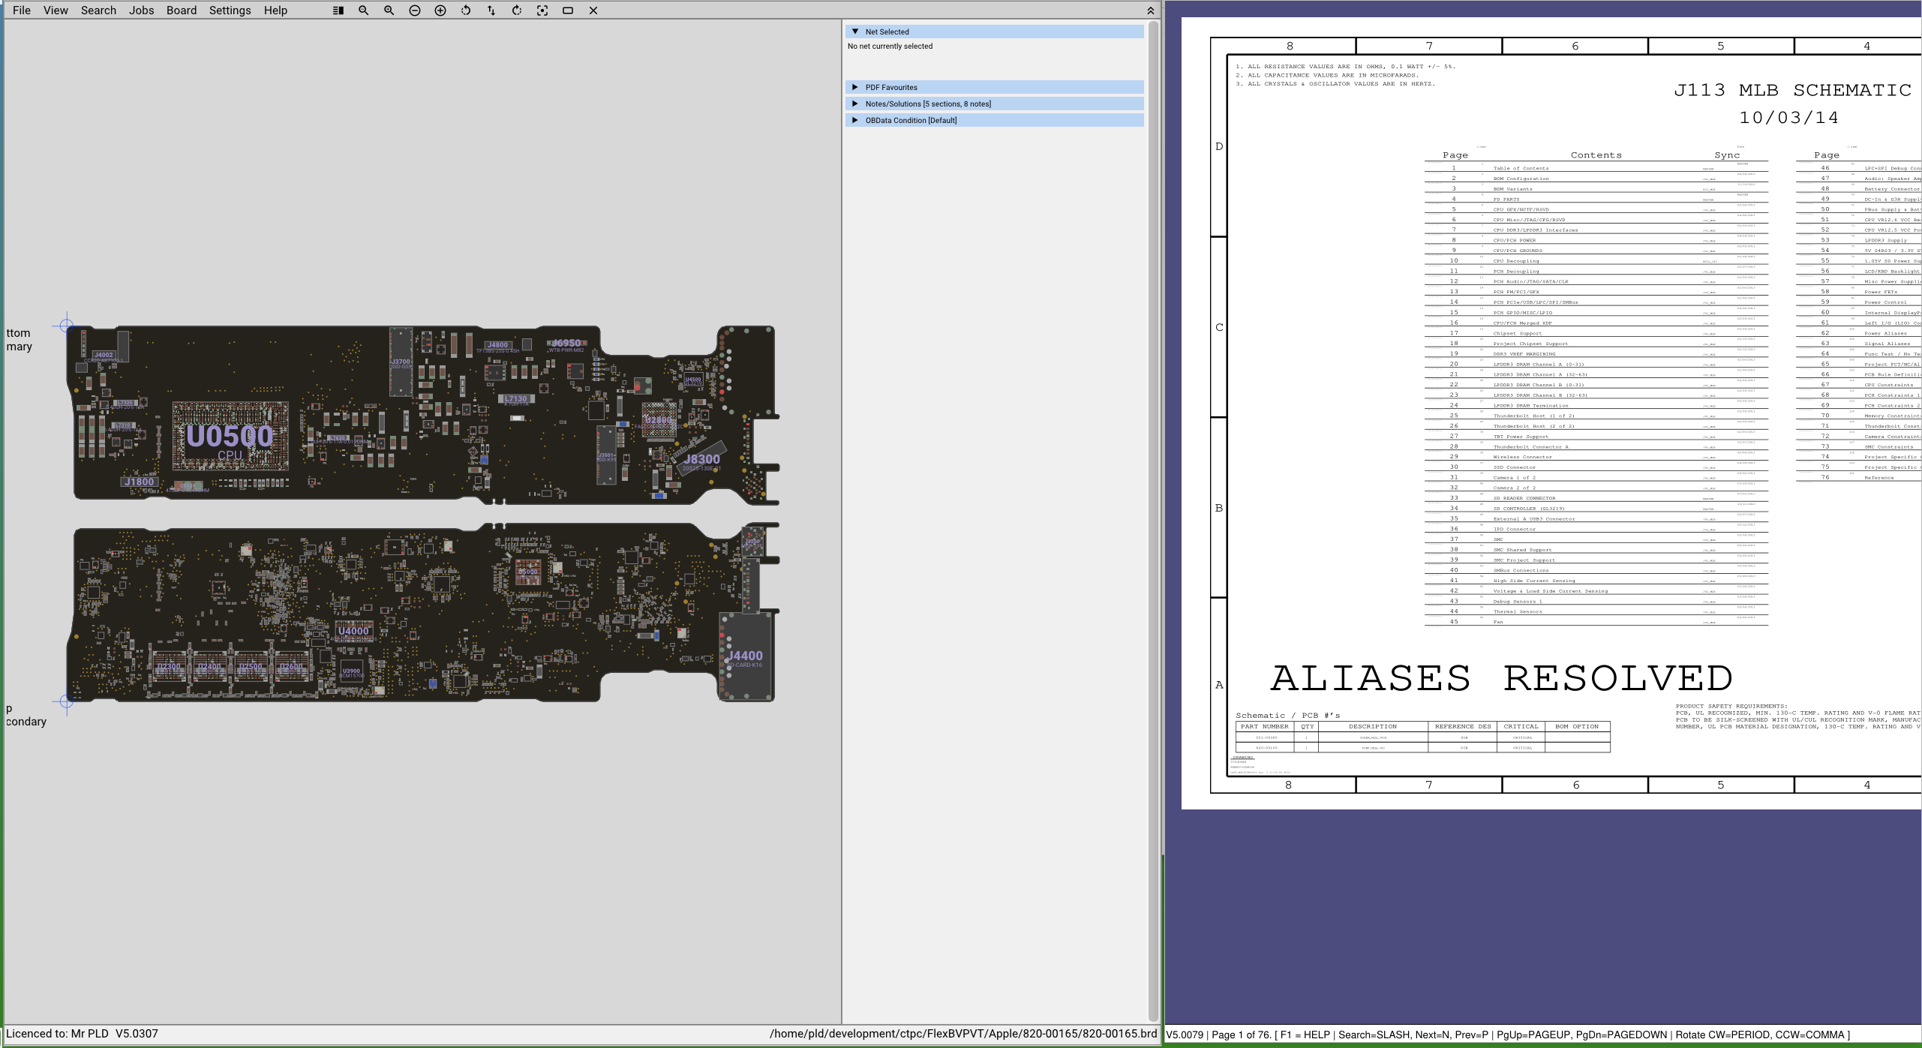Click the board file path in status bar
Screen dimensions: 1922x1048
tap(963, 1034)
